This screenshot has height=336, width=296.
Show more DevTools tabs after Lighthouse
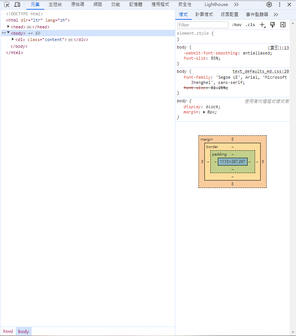236,4
